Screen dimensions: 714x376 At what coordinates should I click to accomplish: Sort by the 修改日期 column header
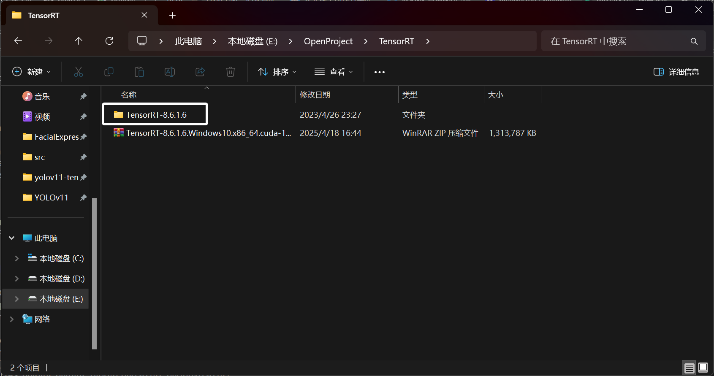click(x=347, y=95)
